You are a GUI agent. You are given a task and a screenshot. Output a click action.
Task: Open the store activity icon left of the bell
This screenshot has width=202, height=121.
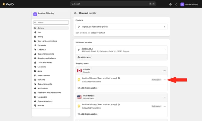pos(170,5)
